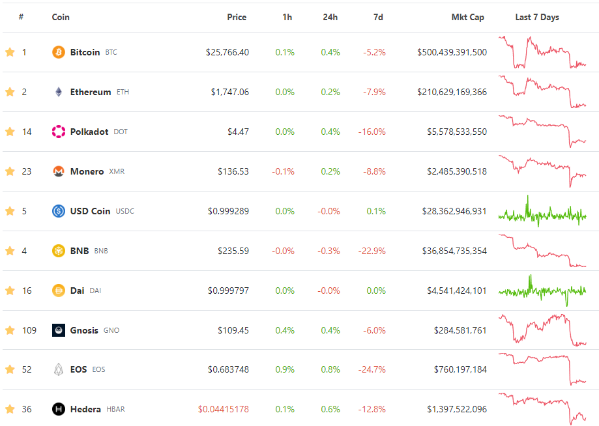The height and width of the screenshot is (426, 599).
Task: Open Ethereum's 7-day sparkline chart
Action: coord(542,92)
